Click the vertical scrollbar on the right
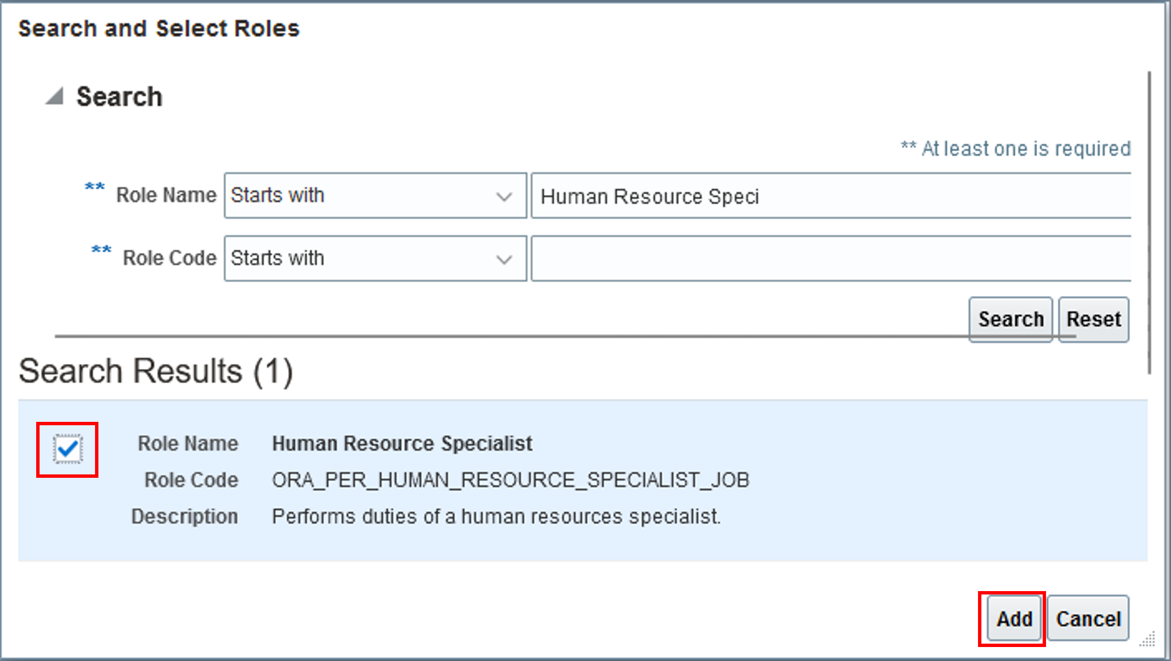Screen dimensions: 1171x661 pos(1149,217)
